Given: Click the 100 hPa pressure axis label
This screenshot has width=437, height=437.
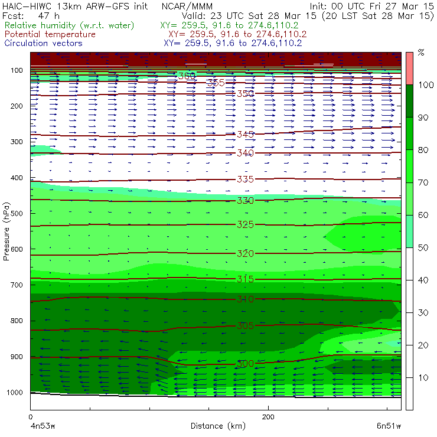Looking at the screenshot, I should [17, 70].
